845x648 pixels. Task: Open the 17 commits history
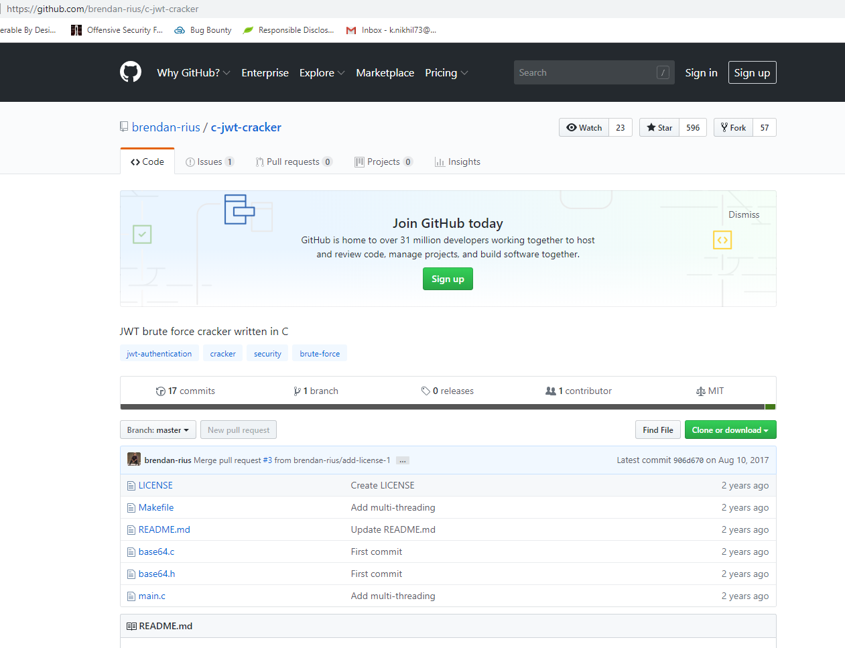click(x=186, y=391)
